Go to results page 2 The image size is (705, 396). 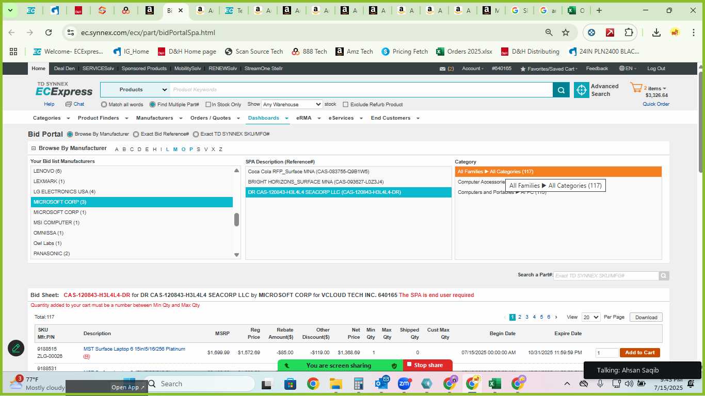click(x=520, y=317)
